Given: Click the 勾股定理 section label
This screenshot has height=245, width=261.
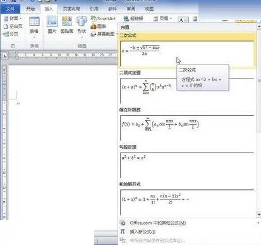Looking at the screenshot, I should (x=128, y=147).
